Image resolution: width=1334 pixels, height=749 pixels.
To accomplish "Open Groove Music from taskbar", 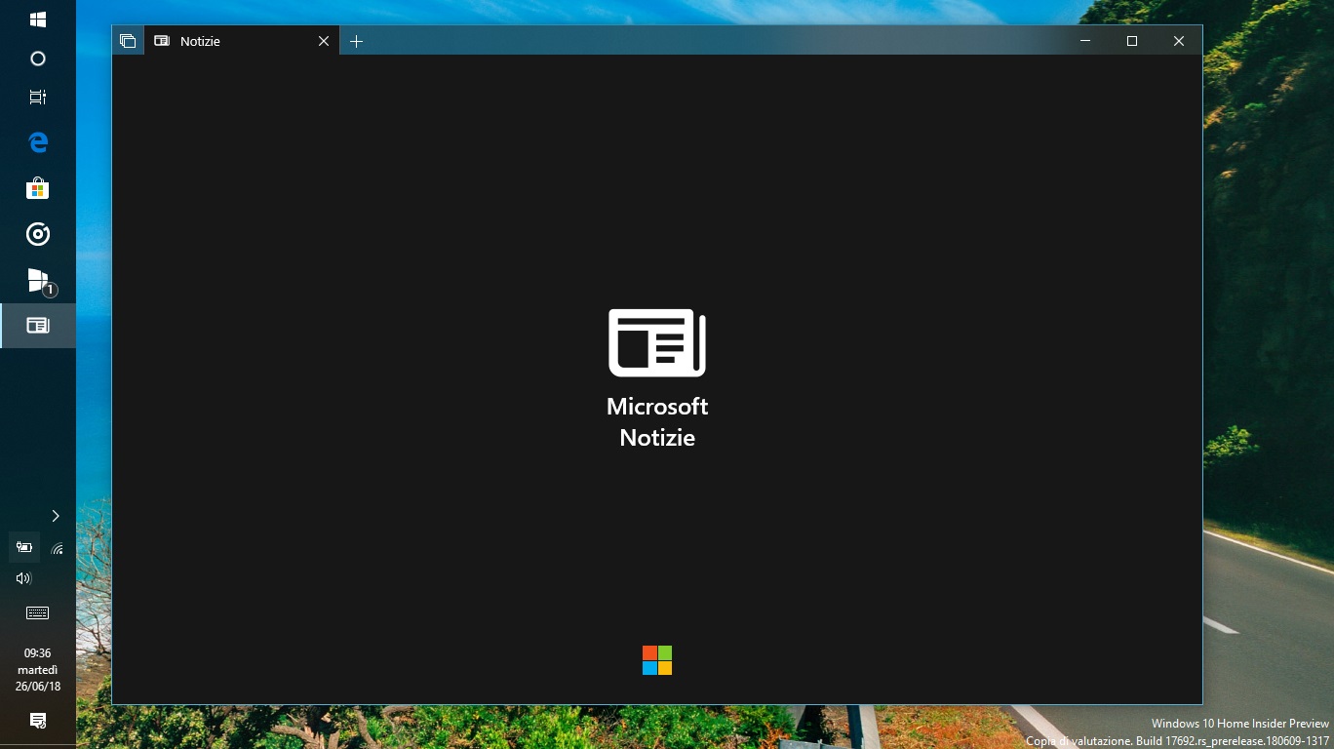I will coord(38,234).
